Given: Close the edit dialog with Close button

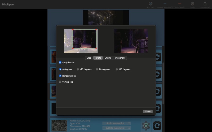Looking at the screenshot, I should coord(148,111).
